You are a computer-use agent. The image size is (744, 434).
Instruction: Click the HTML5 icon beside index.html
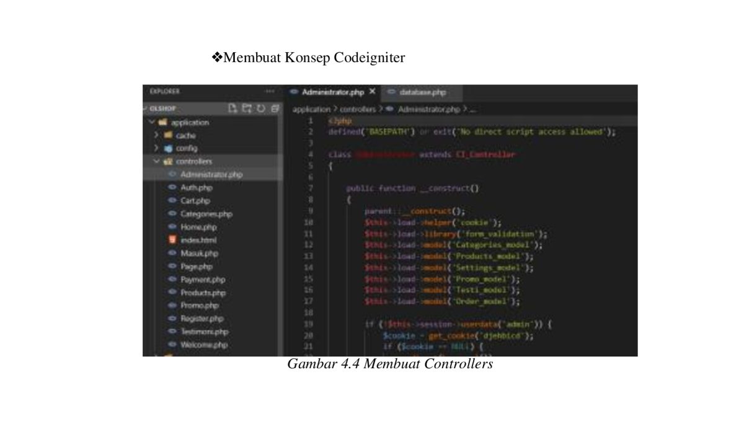(x=173, y=240)
